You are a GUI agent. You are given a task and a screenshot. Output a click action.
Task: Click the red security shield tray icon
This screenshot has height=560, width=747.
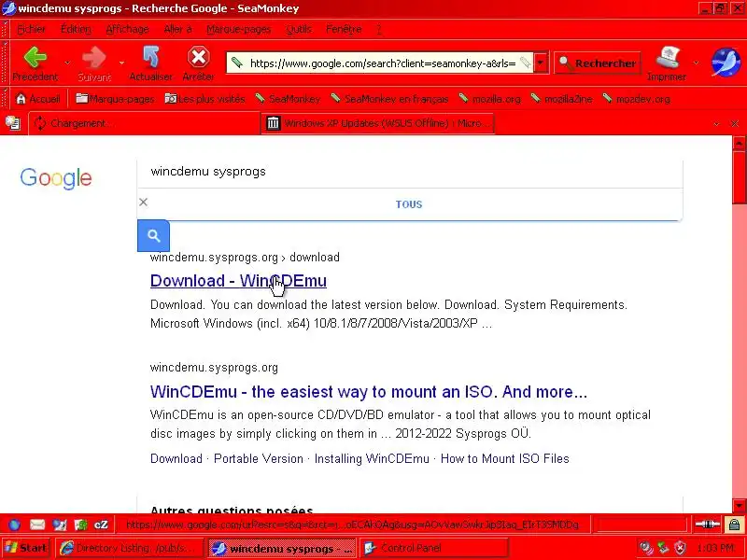[x=681, y=548]
